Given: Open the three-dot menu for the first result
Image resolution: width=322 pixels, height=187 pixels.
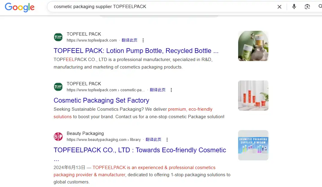Looking at the screenshot, I should coord(143,40).
